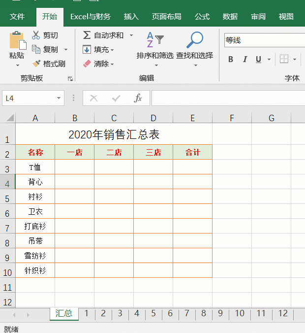Click the 格式刷 Format Painter label
The width and height of the screenshot is (305, 333).
pyautogui.click(x=54, y=64)
